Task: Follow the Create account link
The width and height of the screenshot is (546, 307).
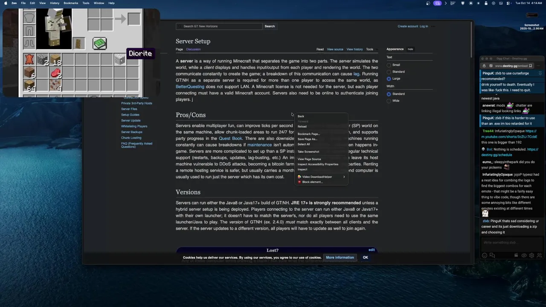Action: [x=408, y=26]
